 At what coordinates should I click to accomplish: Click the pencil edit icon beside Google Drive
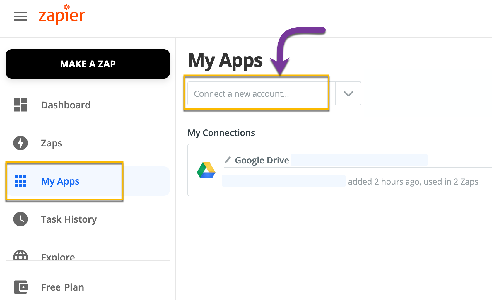(228, 160)
